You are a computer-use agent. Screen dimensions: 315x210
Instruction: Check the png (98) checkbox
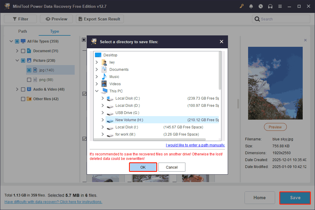[29, 79]
